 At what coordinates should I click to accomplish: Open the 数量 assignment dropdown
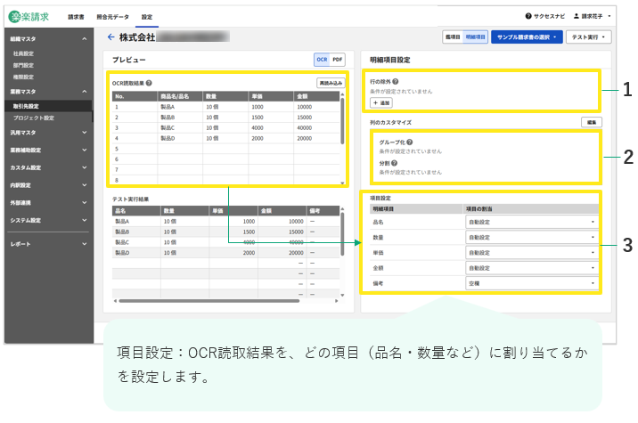[x=532, y=238]
